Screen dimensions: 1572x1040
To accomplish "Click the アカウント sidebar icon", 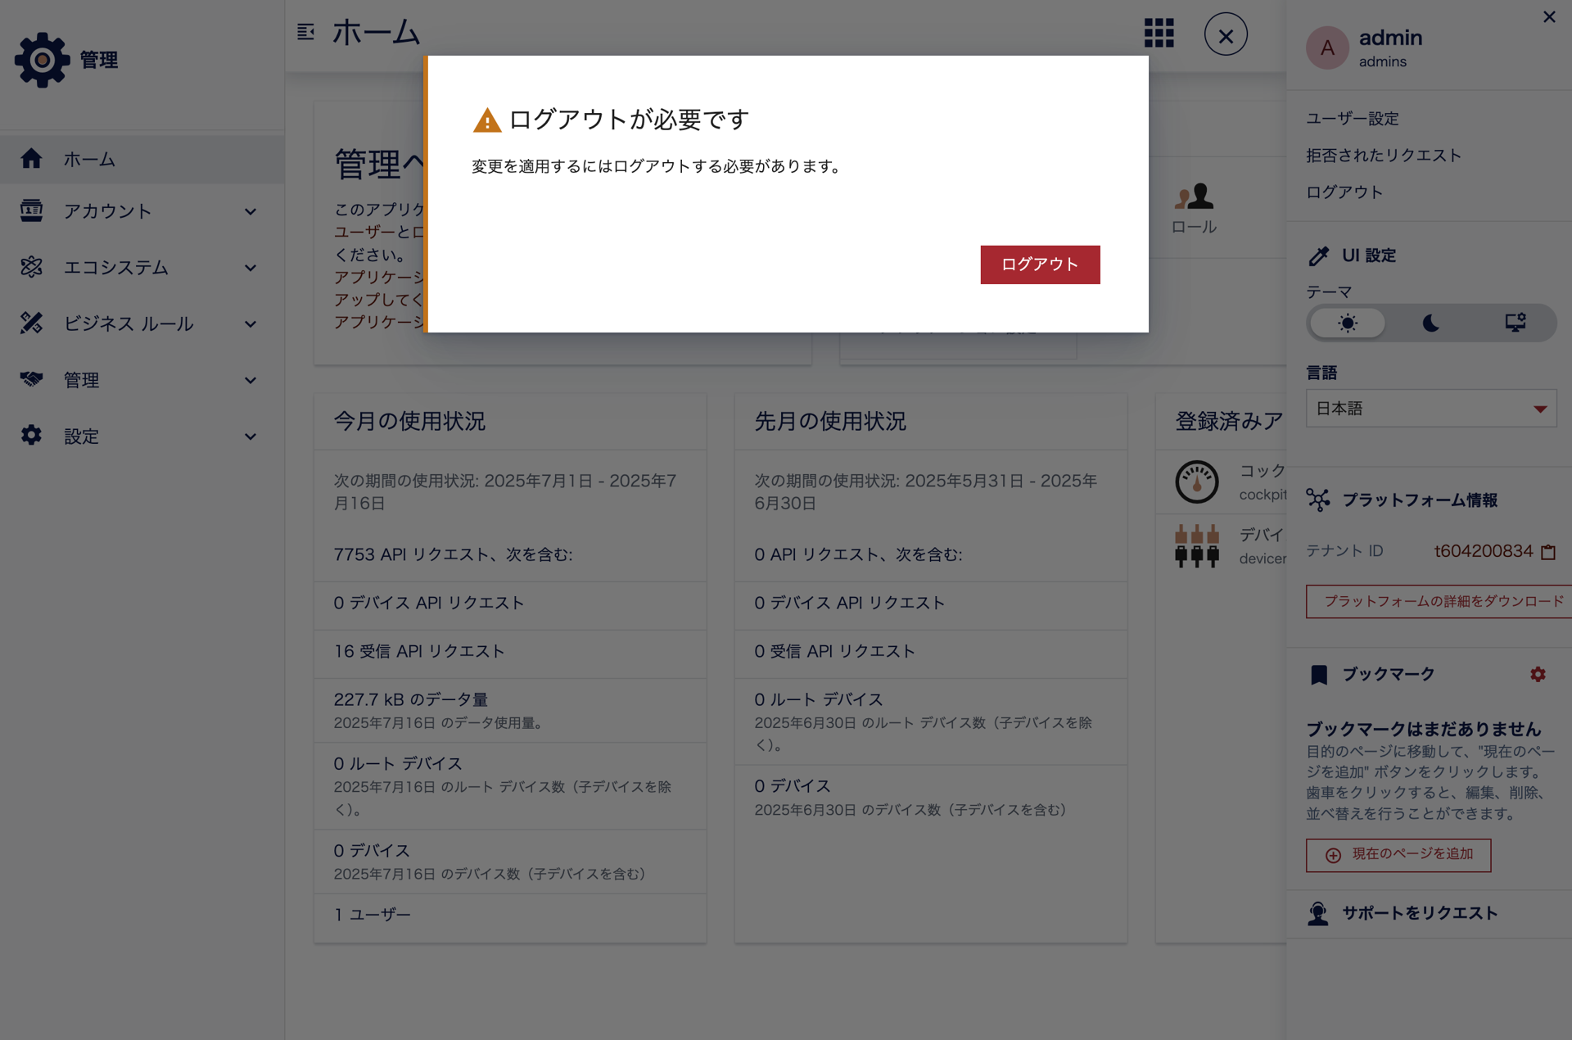I will pyautogui.click(x=31, y=211).
